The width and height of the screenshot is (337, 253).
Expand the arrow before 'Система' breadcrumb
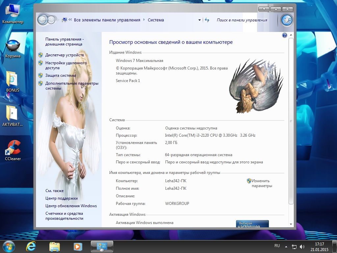pyautogui.click(x=144, y=20)
